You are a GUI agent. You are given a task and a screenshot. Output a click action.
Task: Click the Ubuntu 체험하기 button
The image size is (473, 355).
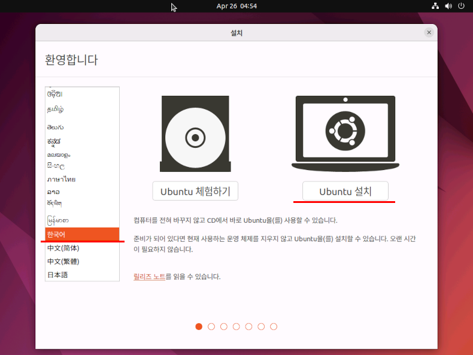(x=195, y=191)
